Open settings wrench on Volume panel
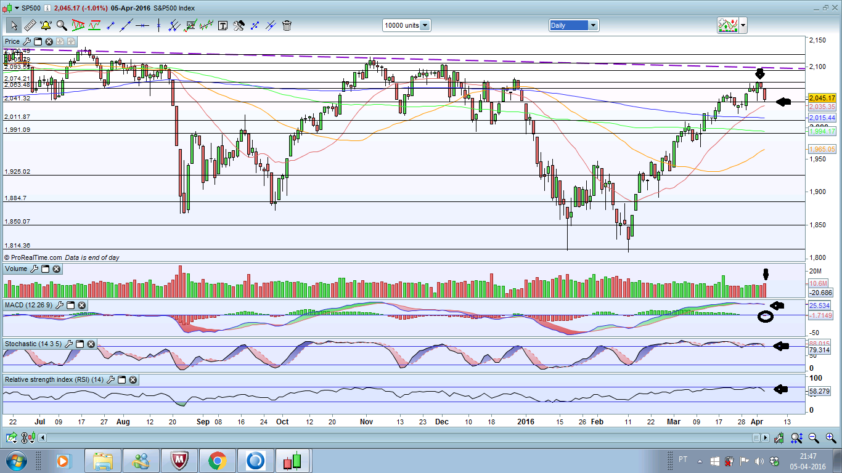The image size is (842, 473). point(35,269)
